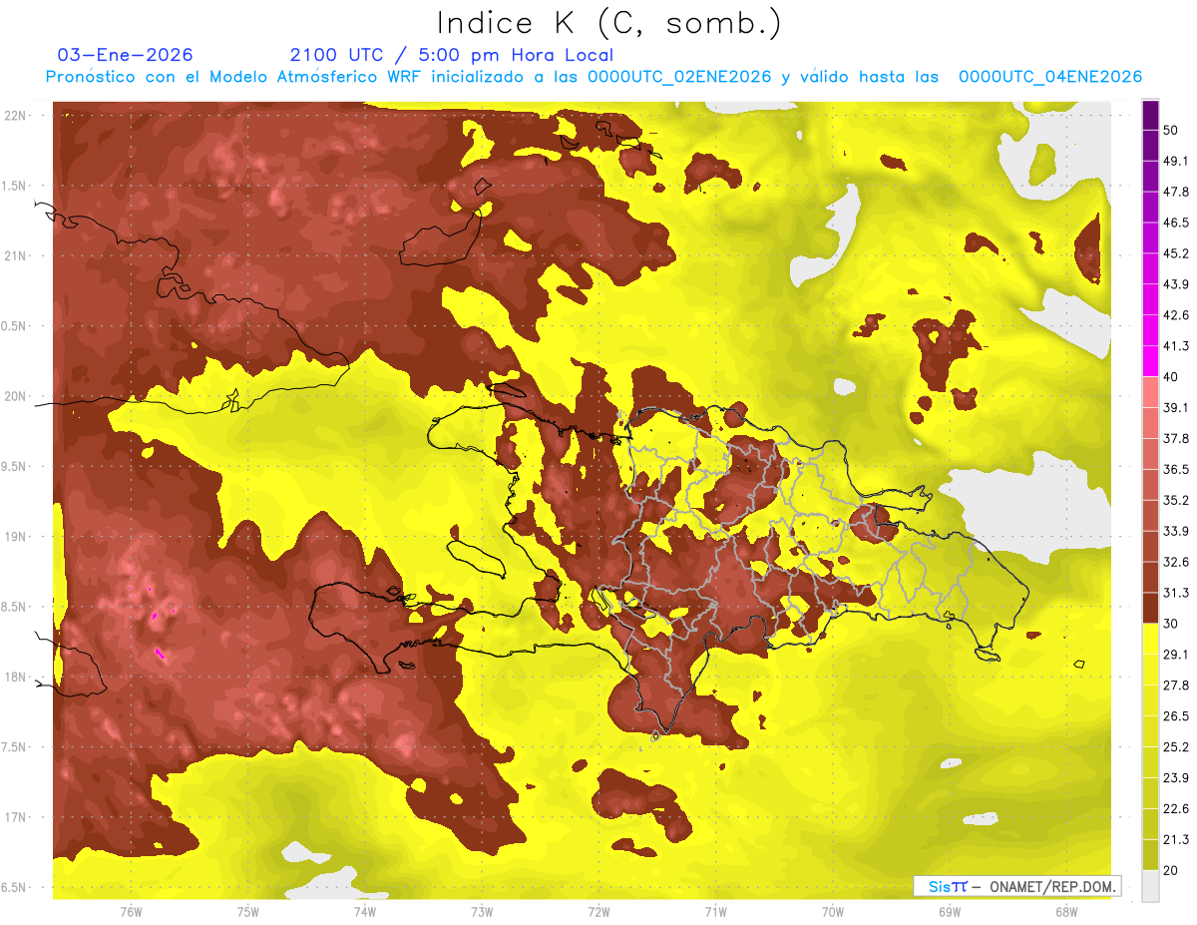Click the colorbar value "42.6"
The width and height of the screenshot is (1197, 925).
pyautogui.click(x=1175, y=315)
